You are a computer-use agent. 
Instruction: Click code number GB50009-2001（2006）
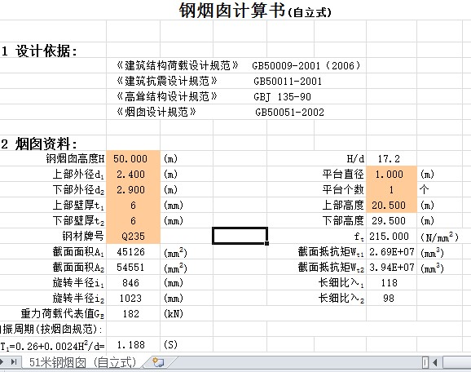pos(306,65)
